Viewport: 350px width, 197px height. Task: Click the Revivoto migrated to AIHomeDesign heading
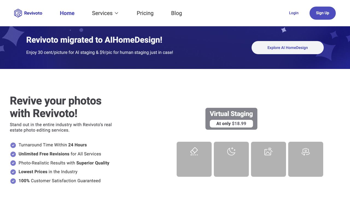[94, 40]
